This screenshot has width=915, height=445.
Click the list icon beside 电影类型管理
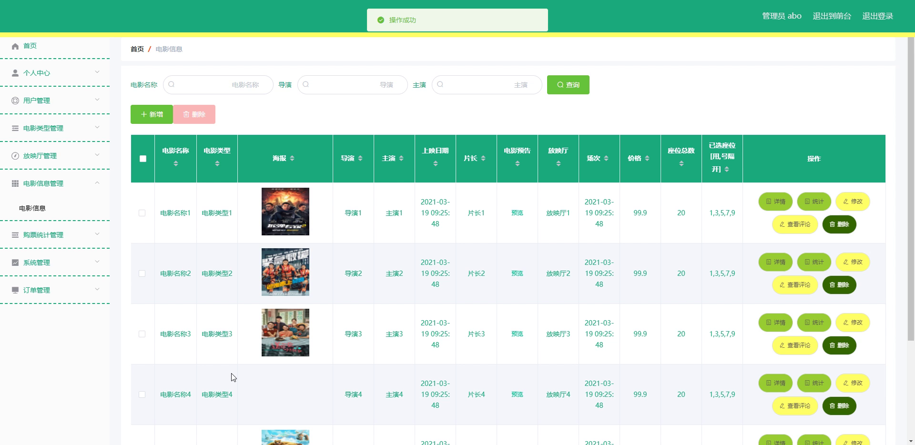click(x=15, y=129)
